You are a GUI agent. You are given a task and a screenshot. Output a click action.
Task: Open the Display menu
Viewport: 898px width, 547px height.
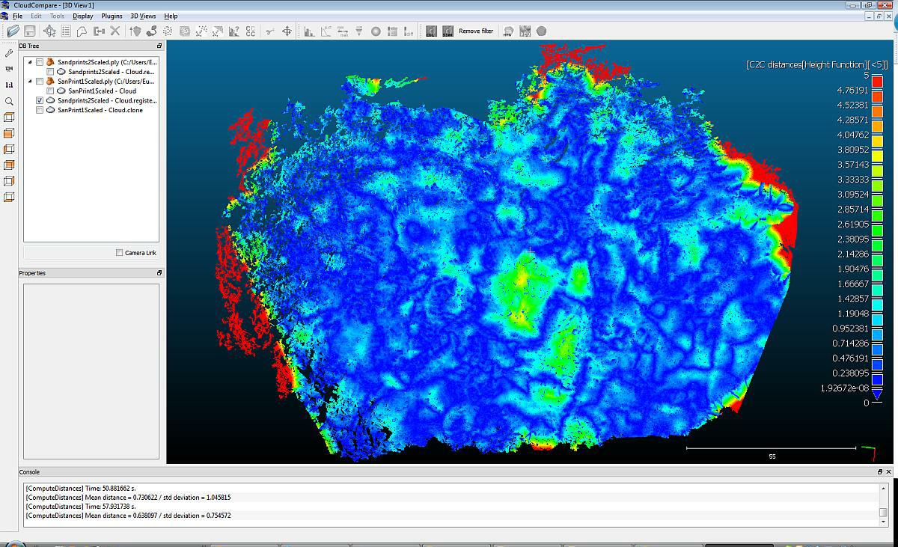tap(83, 16)
